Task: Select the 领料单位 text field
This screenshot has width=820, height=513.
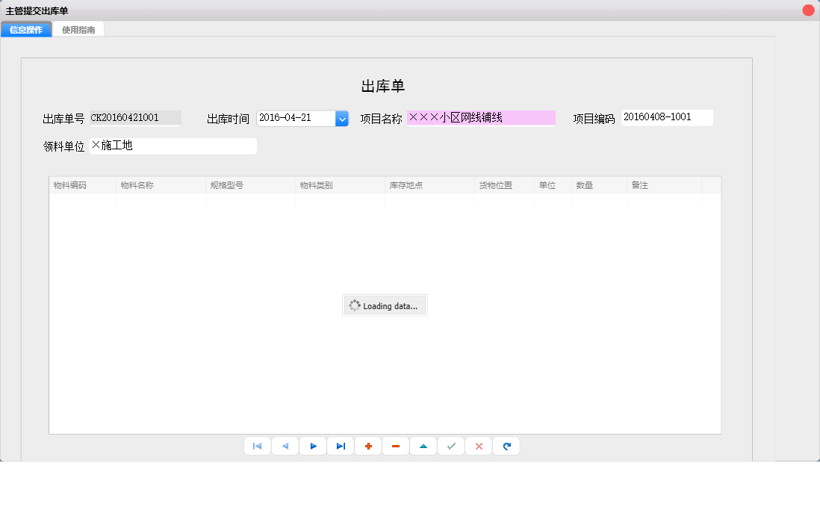Action: pyautogui.click(x=174, y=146)
